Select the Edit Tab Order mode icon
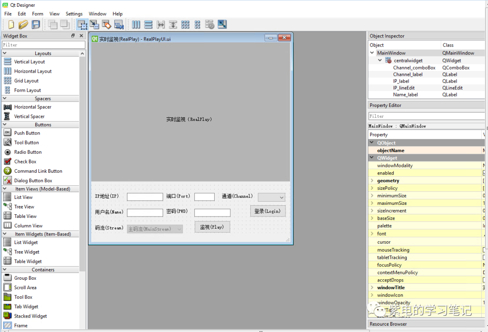 [119, 24]
